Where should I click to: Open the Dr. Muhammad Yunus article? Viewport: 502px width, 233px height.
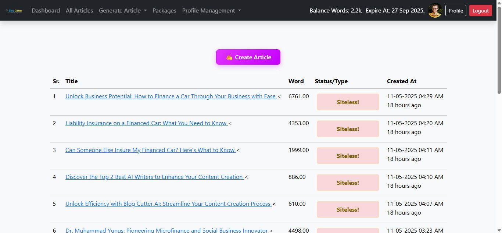[x=166, y=230]
